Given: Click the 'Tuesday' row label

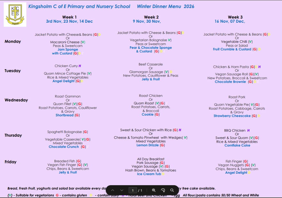Looking at the screenshot, I should 12,71.
